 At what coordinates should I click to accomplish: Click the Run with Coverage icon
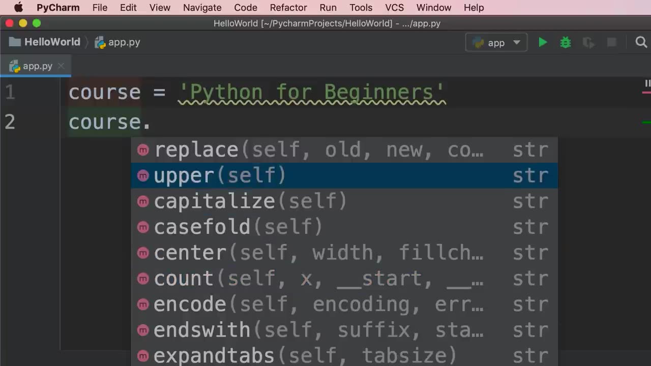click(588, 42)
